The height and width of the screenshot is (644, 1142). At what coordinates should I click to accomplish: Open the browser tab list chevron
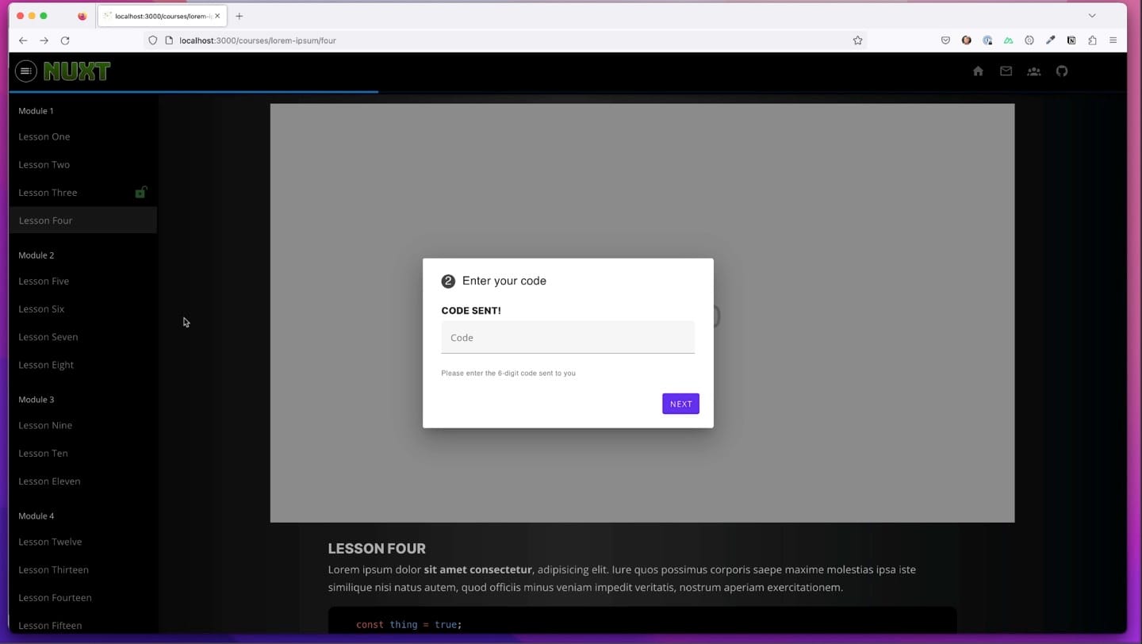click(x=1092, y=15)
